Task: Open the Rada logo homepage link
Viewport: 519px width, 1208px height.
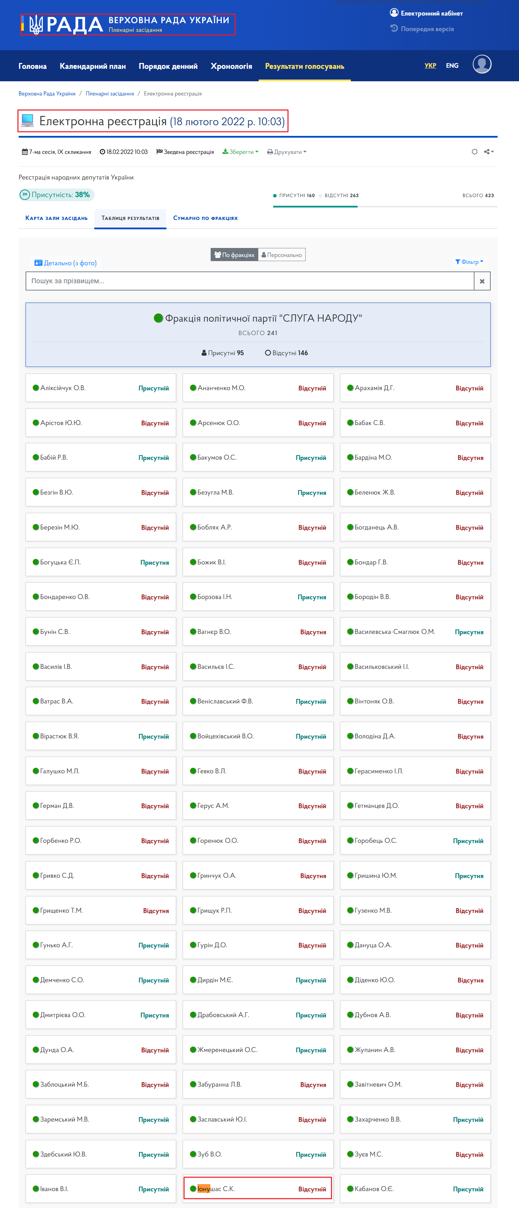Action: 127,25
